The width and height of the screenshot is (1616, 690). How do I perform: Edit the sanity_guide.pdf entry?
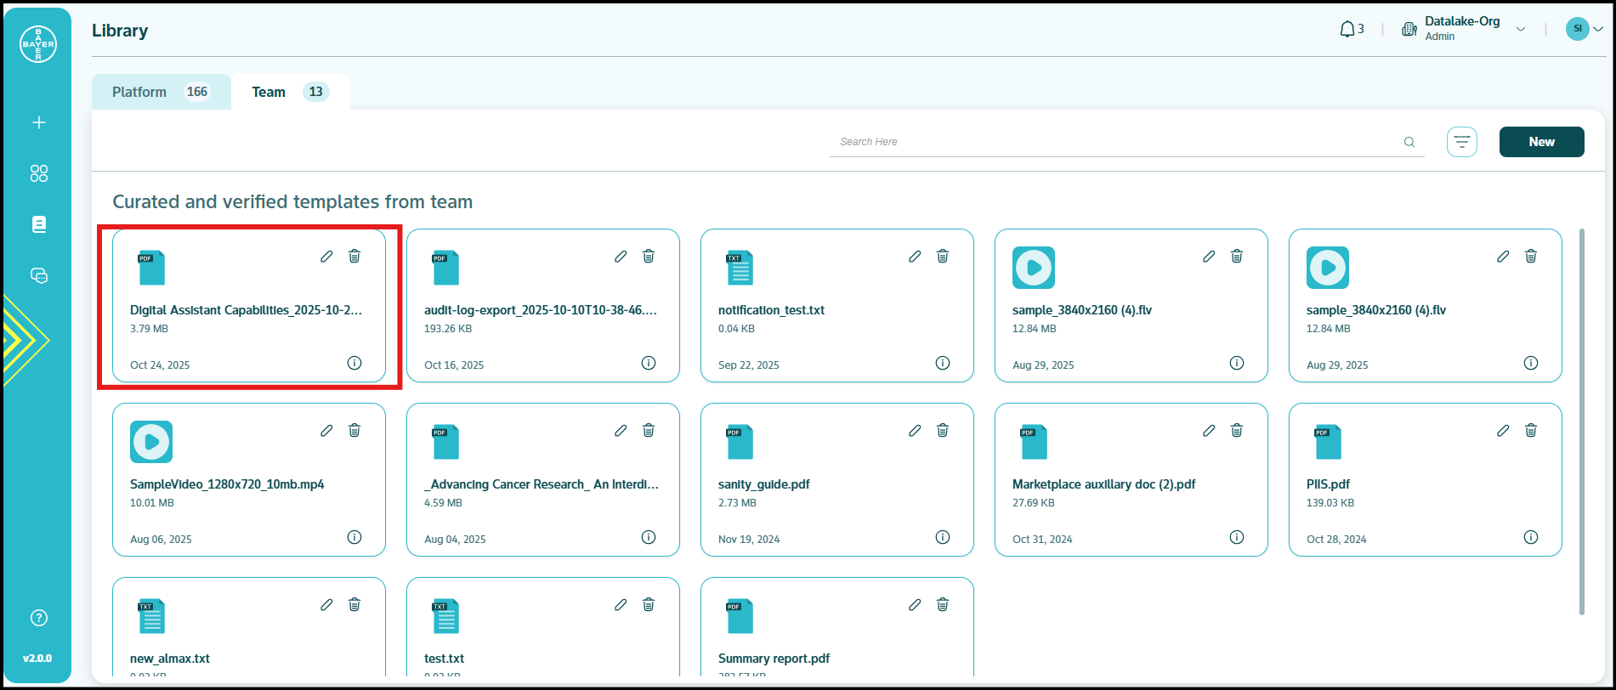pyautogui.click(x=915, y=430)
